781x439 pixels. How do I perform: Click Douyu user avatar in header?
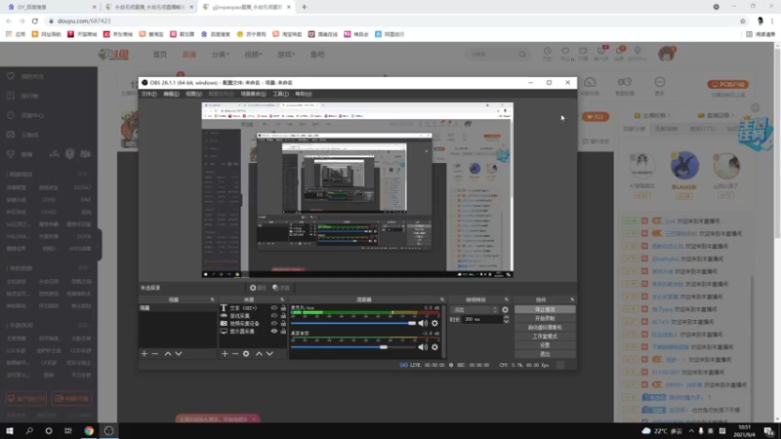(667, 54)
